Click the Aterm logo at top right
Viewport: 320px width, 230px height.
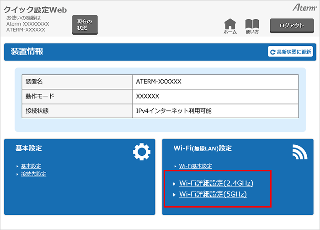click(x=304, y=8)
